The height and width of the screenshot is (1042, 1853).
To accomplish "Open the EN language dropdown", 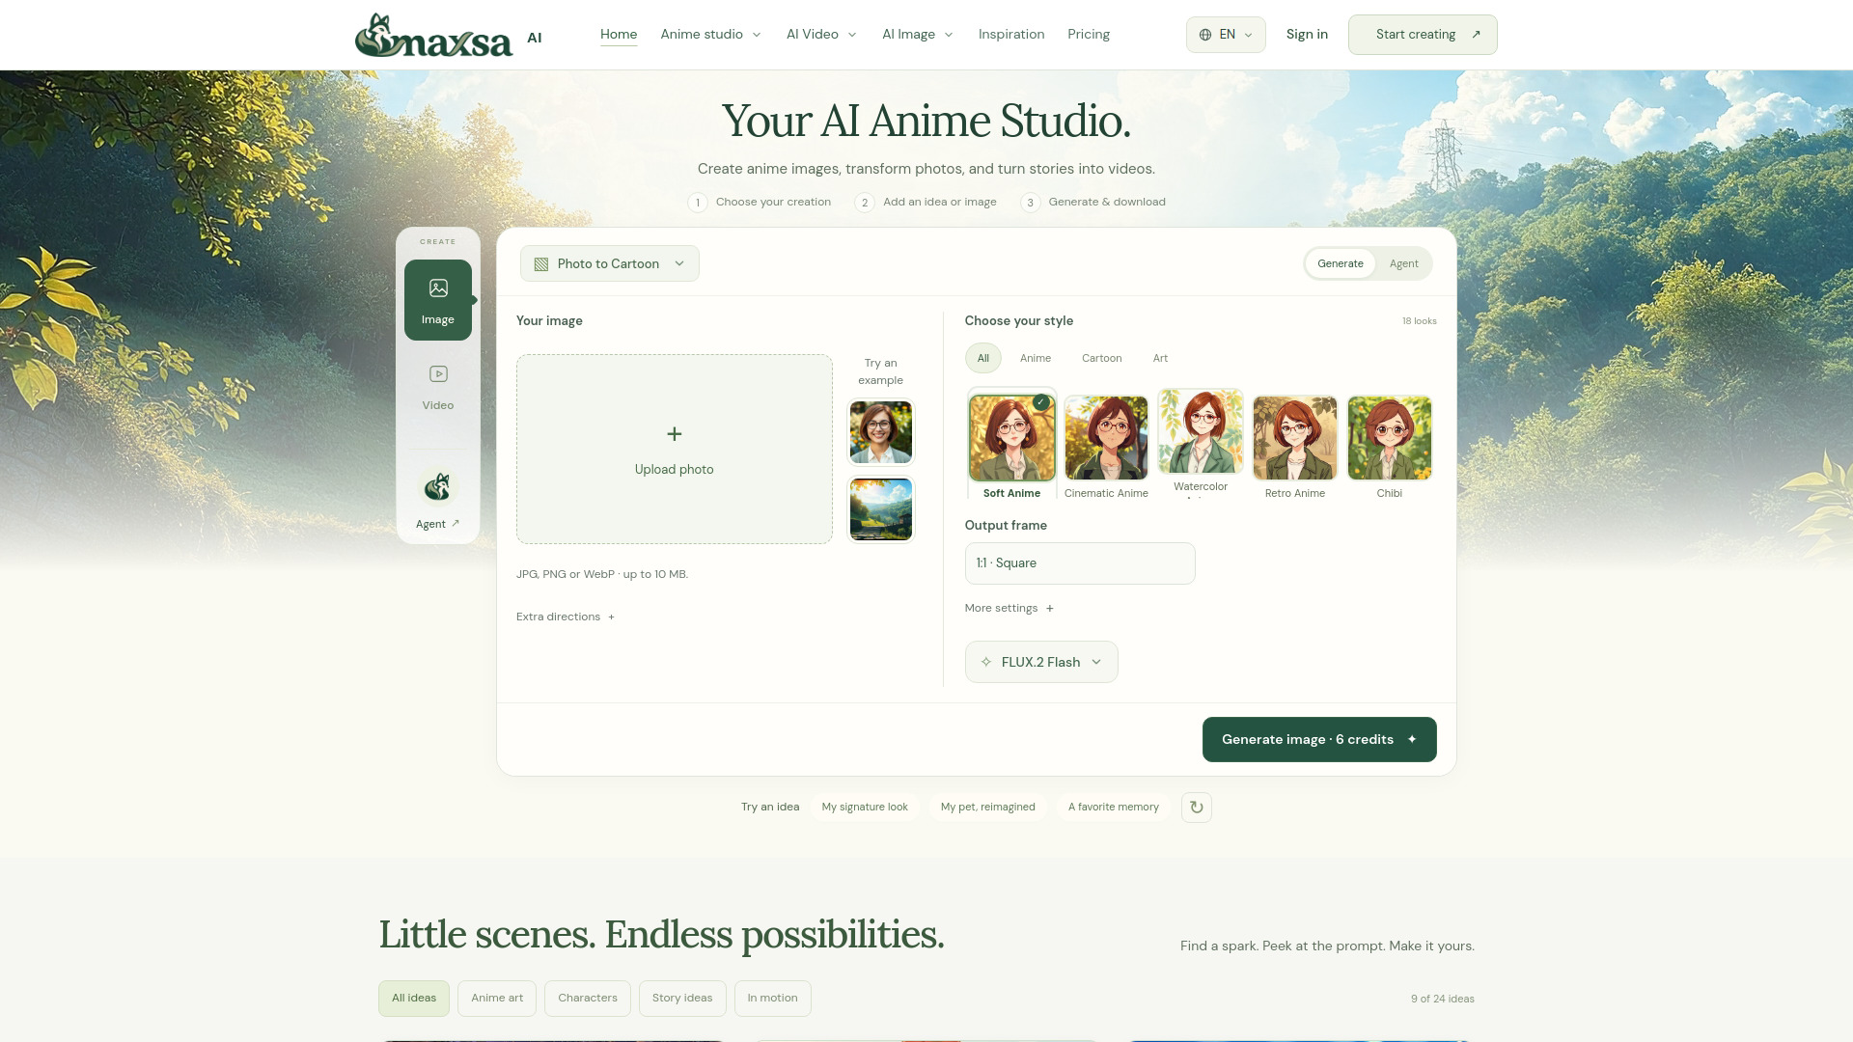I will (x=1226, y=35).
